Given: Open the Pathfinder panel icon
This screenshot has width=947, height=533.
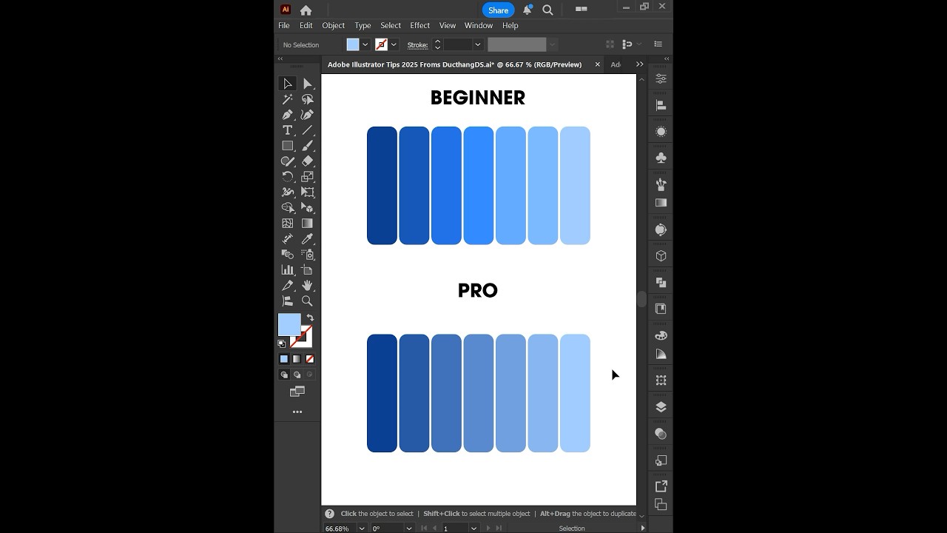Looking at the screenshot, I should [661, 282].
